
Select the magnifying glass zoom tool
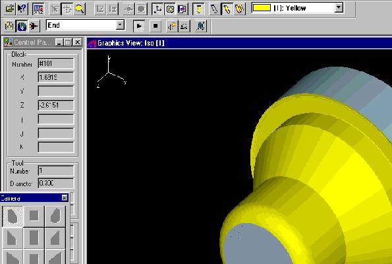pos(80,9)
